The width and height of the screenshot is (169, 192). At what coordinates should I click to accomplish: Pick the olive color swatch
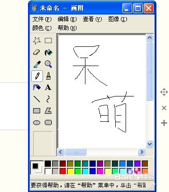coord(70,164)
